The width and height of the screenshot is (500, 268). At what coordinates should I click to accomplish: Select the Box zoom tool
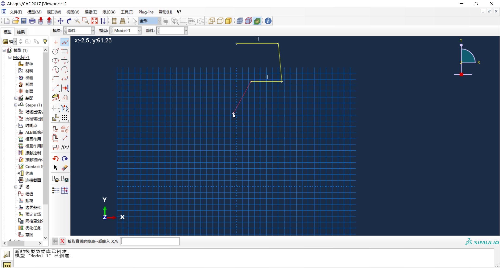(86, 21)
